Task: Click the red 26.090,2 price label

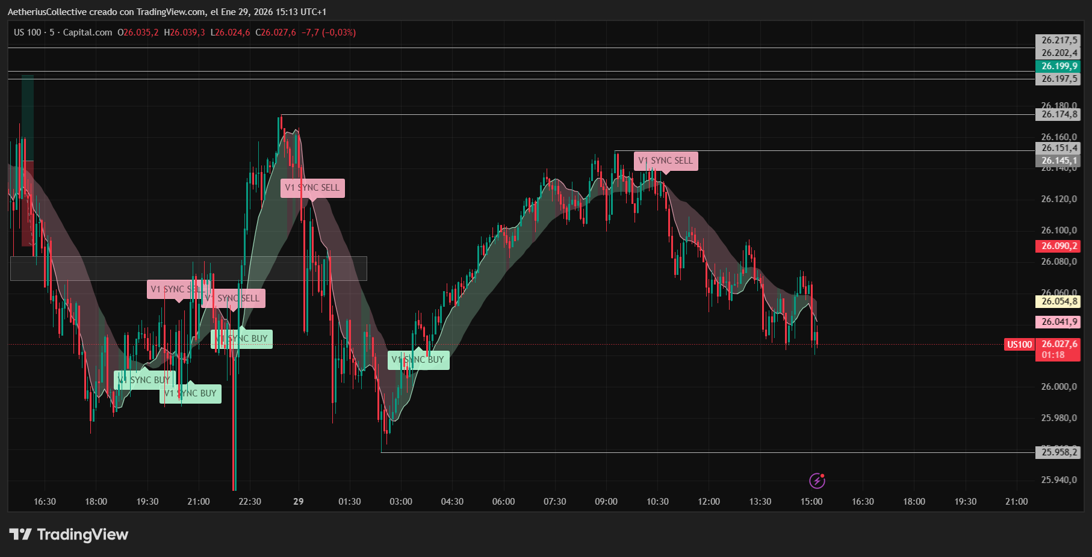Action: tap(1058, 246)
